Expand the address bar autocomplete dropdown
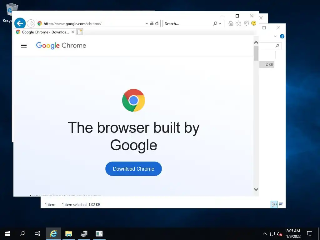Viewport: 320px width, 240px height. 147,24
